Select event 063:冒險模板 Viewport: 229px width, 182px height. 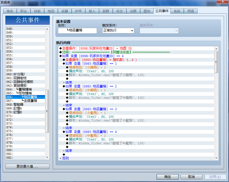pyautogui.click(x=25, y=86)
